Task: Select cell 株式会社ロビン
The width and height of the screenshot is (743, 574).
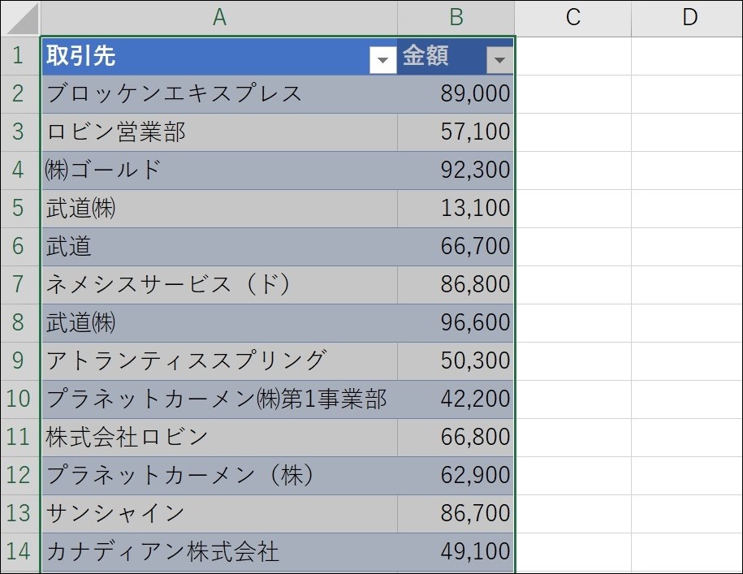Action: 219,438
